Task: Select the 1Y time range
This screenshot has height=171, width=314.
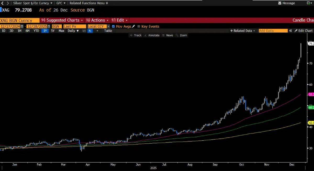Action: (45, 31)
